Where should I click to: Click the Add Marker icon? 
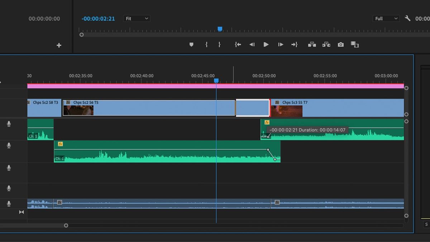(x=191, y=44)
